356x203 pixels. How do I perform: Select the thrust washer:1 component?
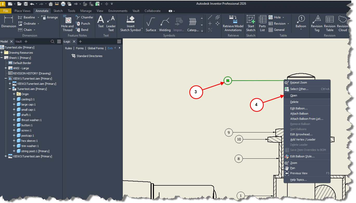(31, 120)
